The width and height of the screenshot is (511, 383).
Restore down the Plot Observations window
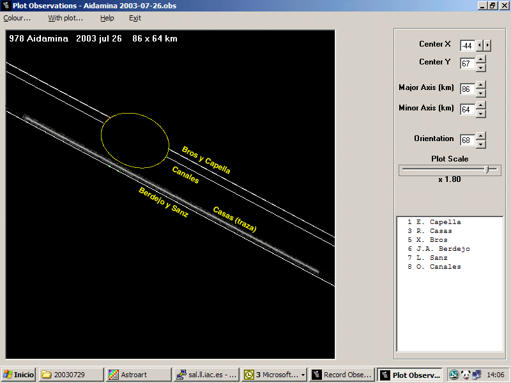click(x=492, y=6)
